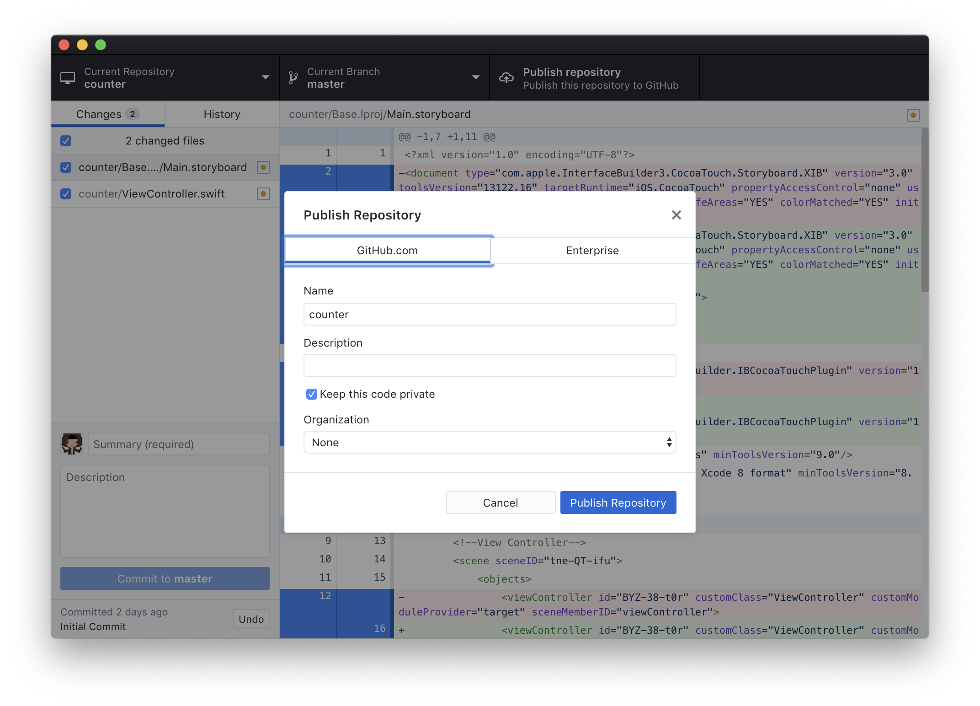Screen dimensions: 980x706
Task: Expand the Current Repository dropdown arrow
Action: tap(265, 77)
